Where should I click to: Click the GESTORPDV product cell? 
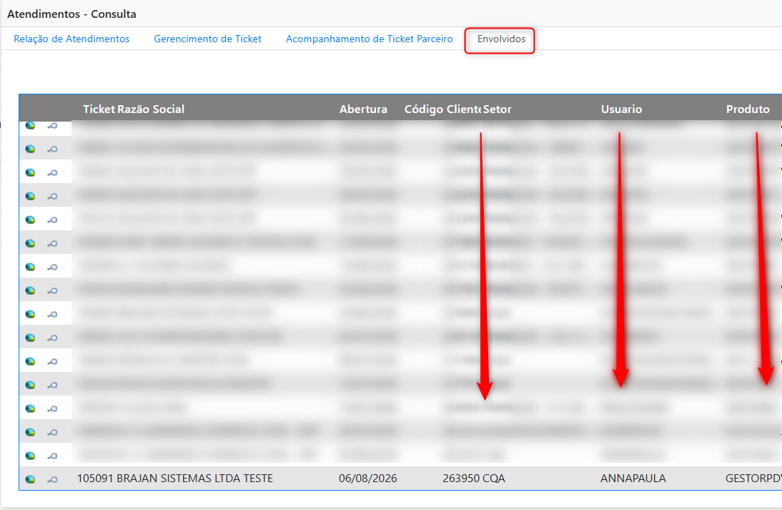click(x=753, y=479)
